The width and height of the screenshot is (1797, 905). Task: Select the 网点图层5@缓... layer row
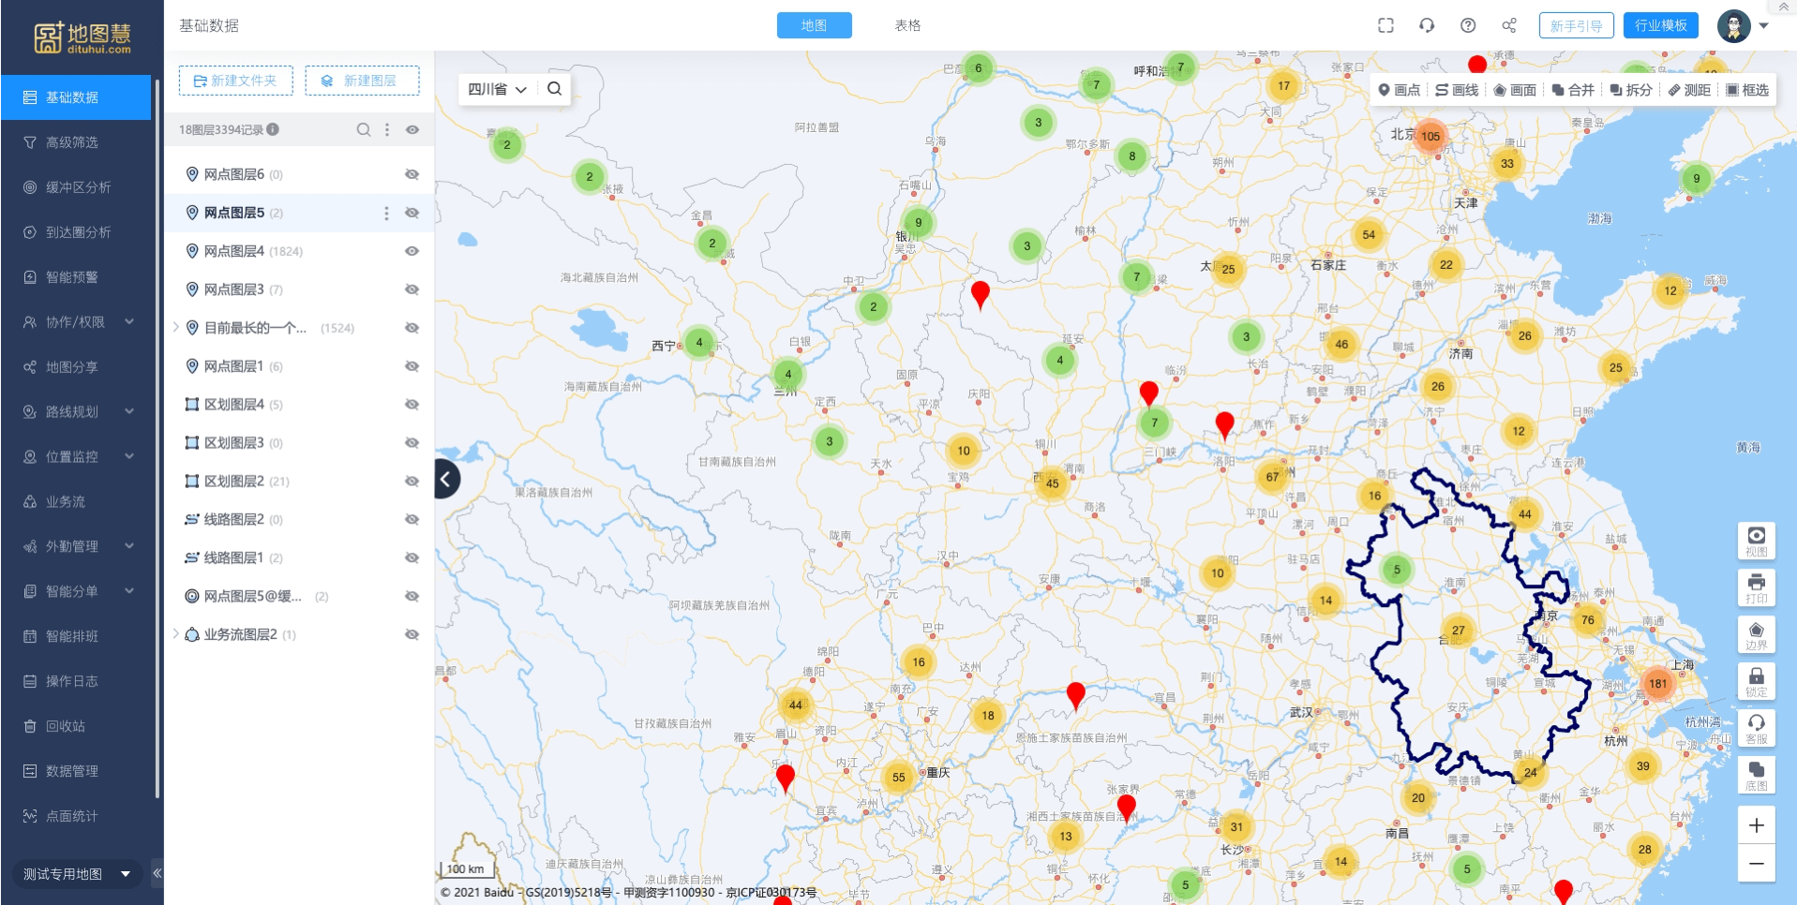coord(299,596)
